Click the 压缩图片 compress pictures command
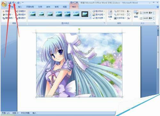 (x=21, y=11)
